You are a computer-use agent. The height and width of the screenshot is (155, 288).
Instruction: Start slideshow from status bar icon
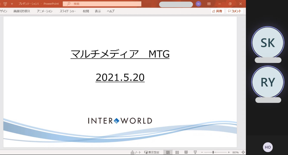tap(195, 152)
